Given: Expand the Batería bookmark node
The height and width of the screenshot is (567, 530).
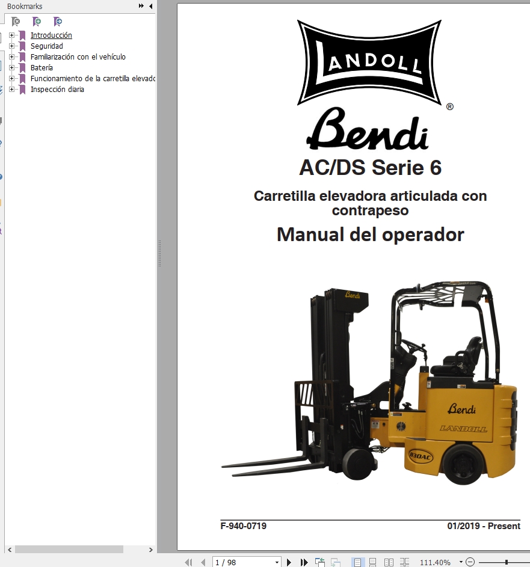Looking at the screenshot, I should pos(11,67).
